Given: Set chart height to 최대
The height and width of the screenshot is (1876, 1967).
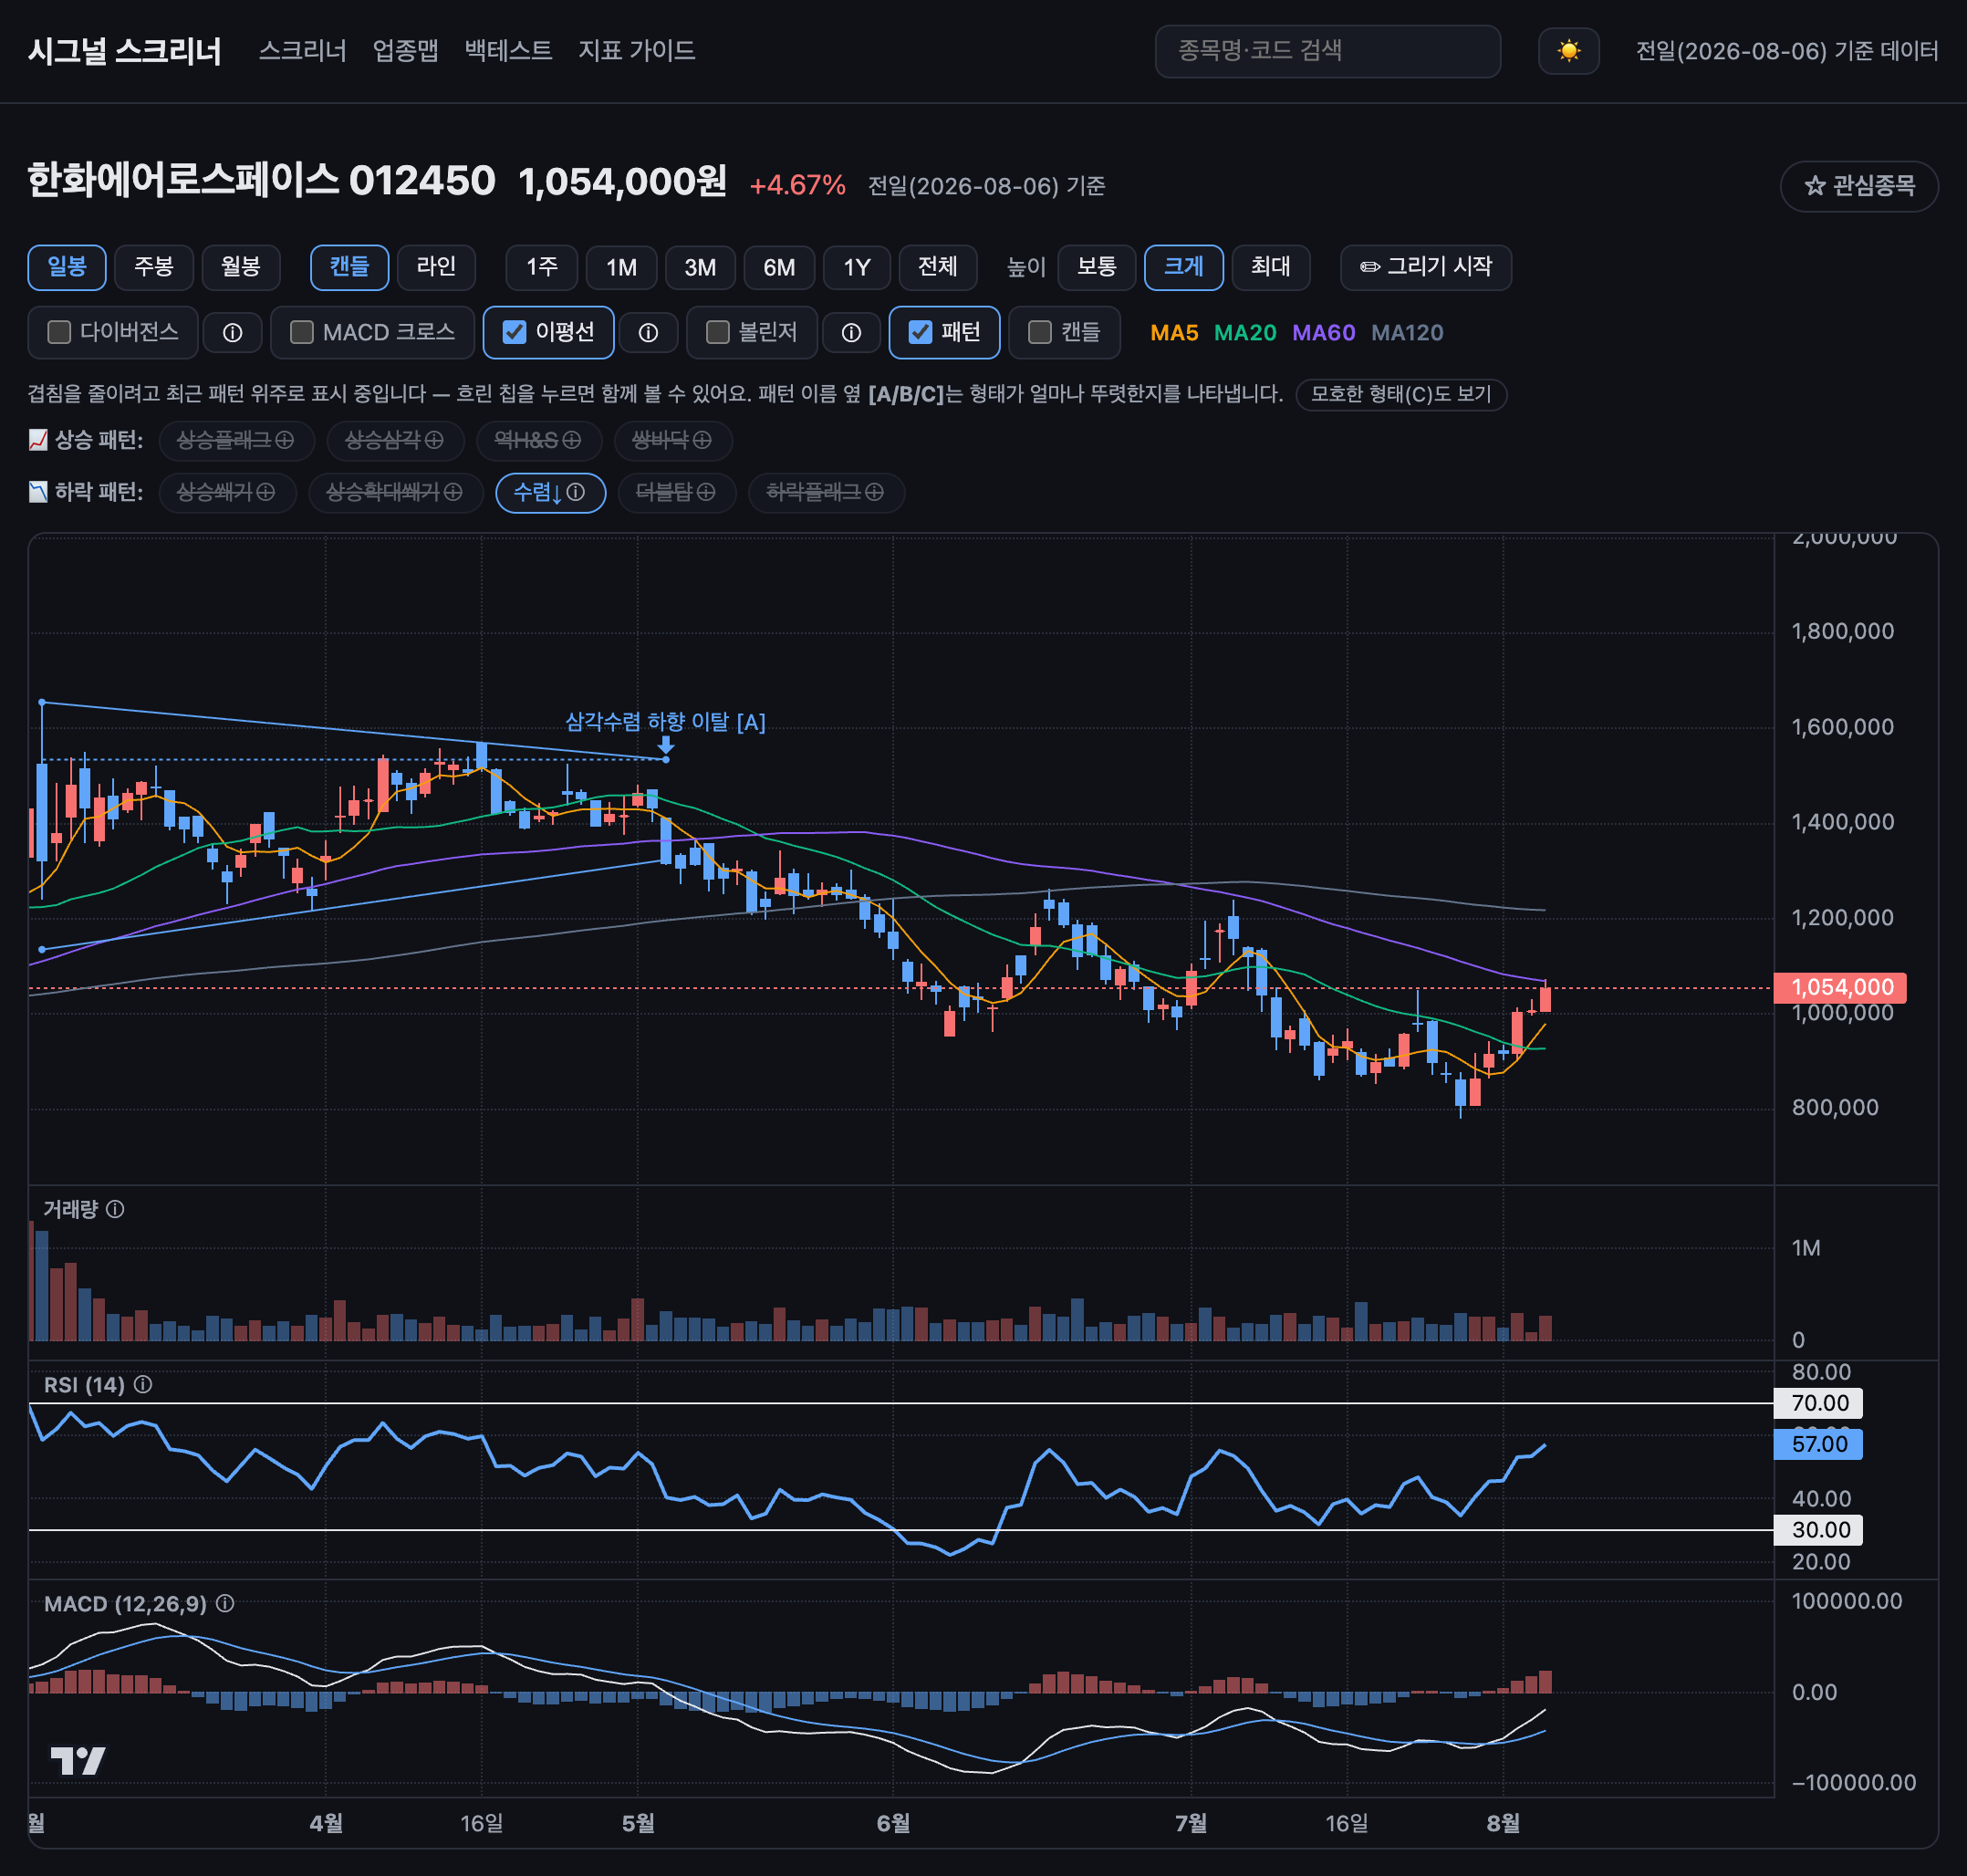Looking at the screenshot, I should point(1271,267).
